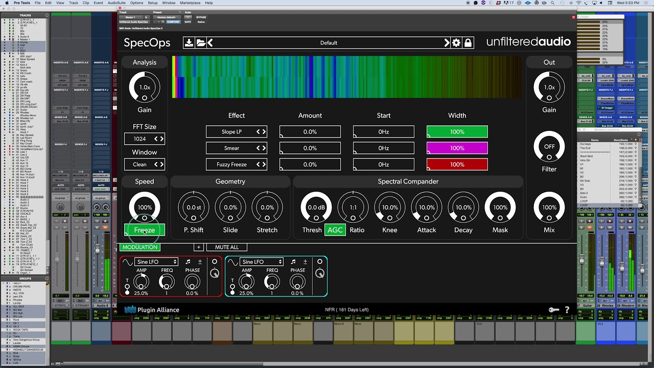
Task: Click the Smear width 100% magenta slider
Action: coord(457,148)
